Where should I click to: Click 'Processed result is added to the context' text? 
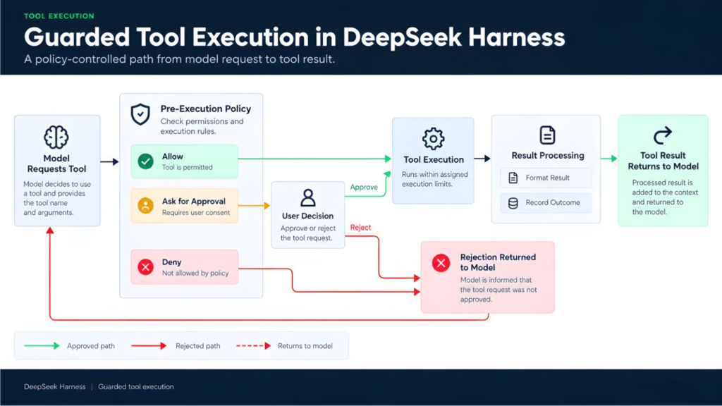665,197
